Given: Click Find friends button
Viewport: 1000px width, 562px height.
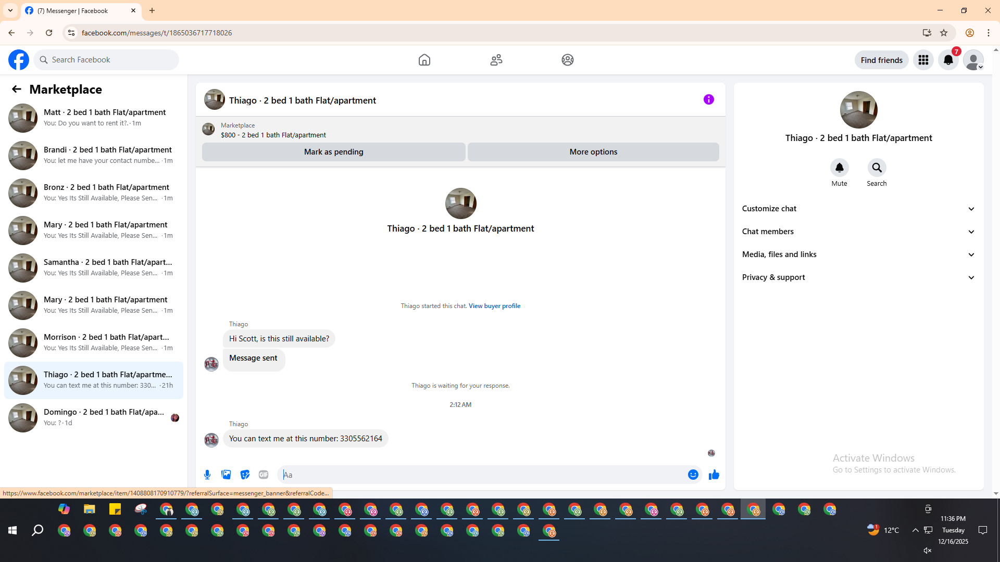Looking at the screenshot, I should click(x=882, y=60).
